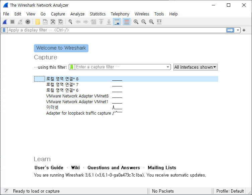Reset text size to normal
This screenshot has height=195, width=252.
point(151,22)
